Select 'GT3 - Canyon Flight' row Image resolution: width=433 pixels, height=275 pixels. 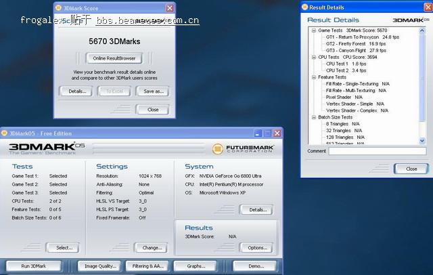[356, 50]
